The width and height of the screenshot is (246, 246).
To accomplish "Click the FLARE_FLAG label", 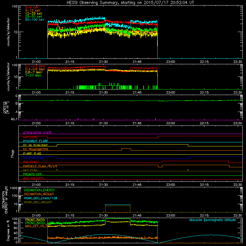I will tap(32, 153).
